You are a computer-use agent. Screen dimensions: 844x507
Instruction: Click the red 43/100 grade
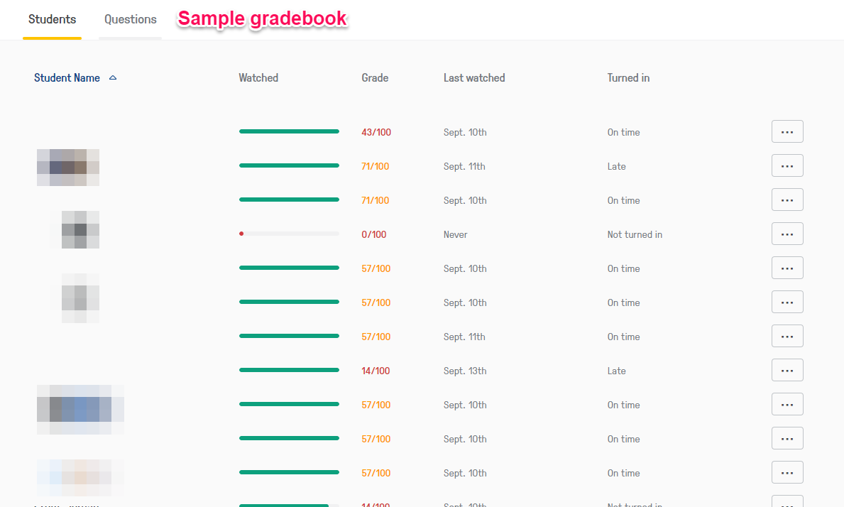pos(376,132)
